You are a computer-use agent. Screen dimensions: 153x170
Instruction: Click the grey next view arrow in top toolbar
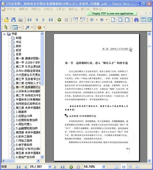66,20
